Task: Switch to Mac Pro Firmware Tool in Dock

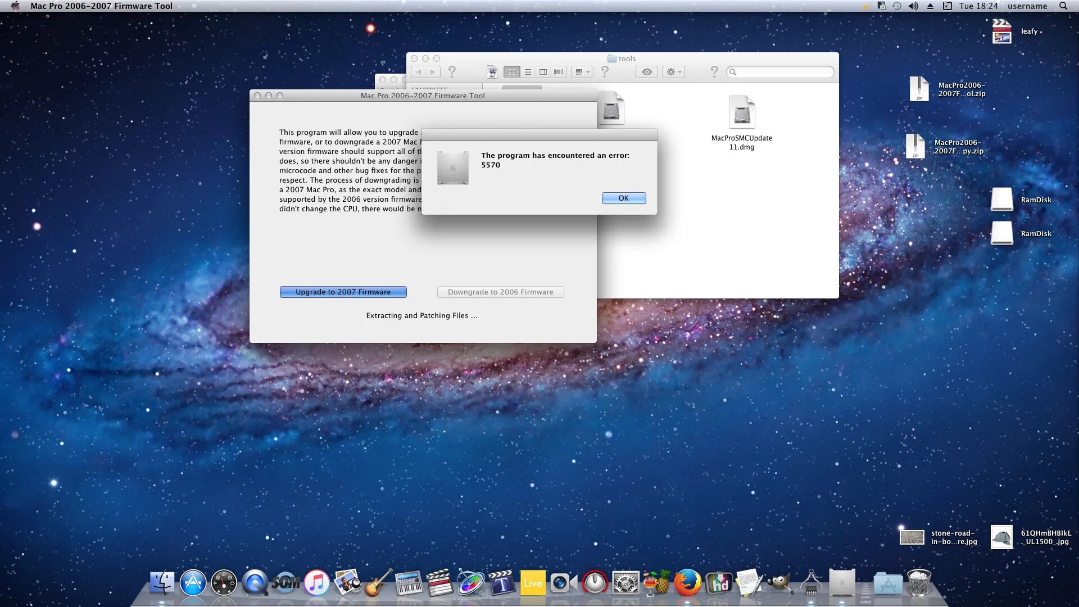Action: tap(842, 583)
